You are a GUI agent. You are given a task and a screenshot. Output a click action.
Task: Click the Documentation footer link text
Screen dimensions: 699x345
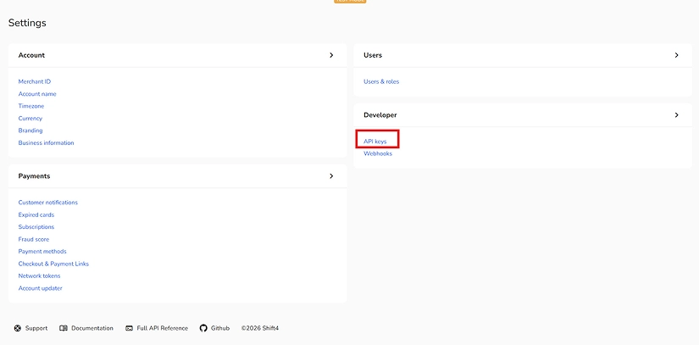92,328
